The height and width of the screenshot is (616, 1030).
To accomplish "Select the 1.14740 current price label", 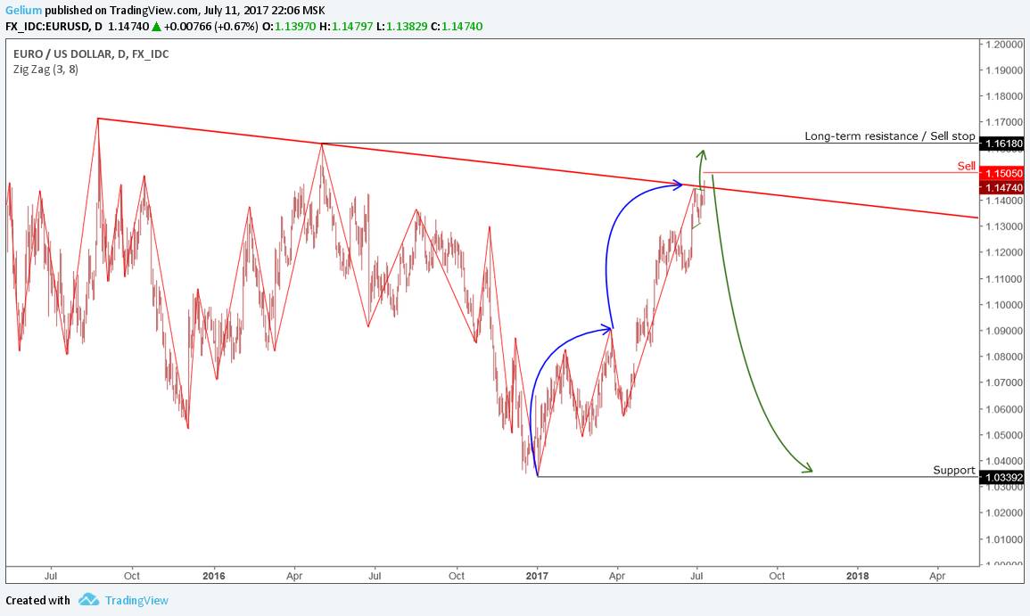I will click(x=1001, y=188).
